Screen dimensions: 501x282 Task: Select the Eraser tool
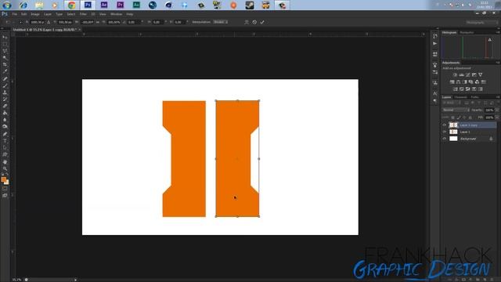click(5, 107)
